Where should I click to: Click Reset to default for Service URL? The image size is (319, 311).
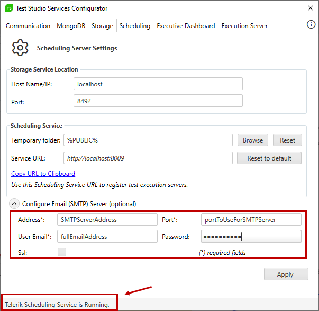tap(269, 158)
